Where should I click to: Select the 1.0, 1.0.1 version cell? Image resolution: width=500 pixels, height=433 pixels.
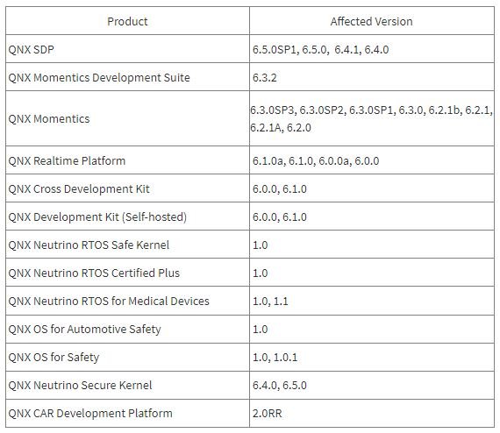coord(372,357)
